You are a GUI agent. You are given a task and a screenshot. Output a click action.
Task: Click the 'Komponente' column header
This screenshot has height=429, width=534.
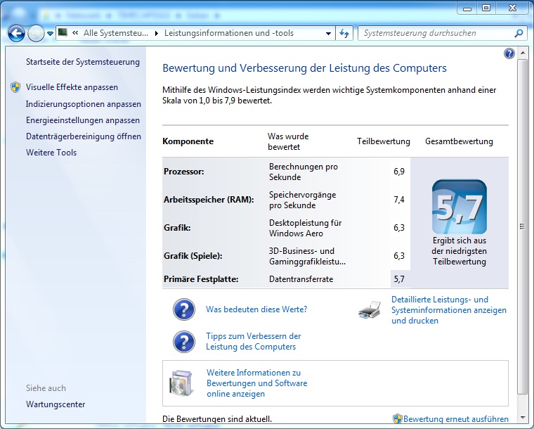click(188, 141)
